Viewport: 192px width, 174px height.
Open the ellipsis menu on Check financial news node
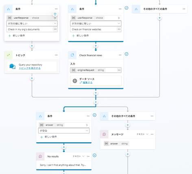120,55
